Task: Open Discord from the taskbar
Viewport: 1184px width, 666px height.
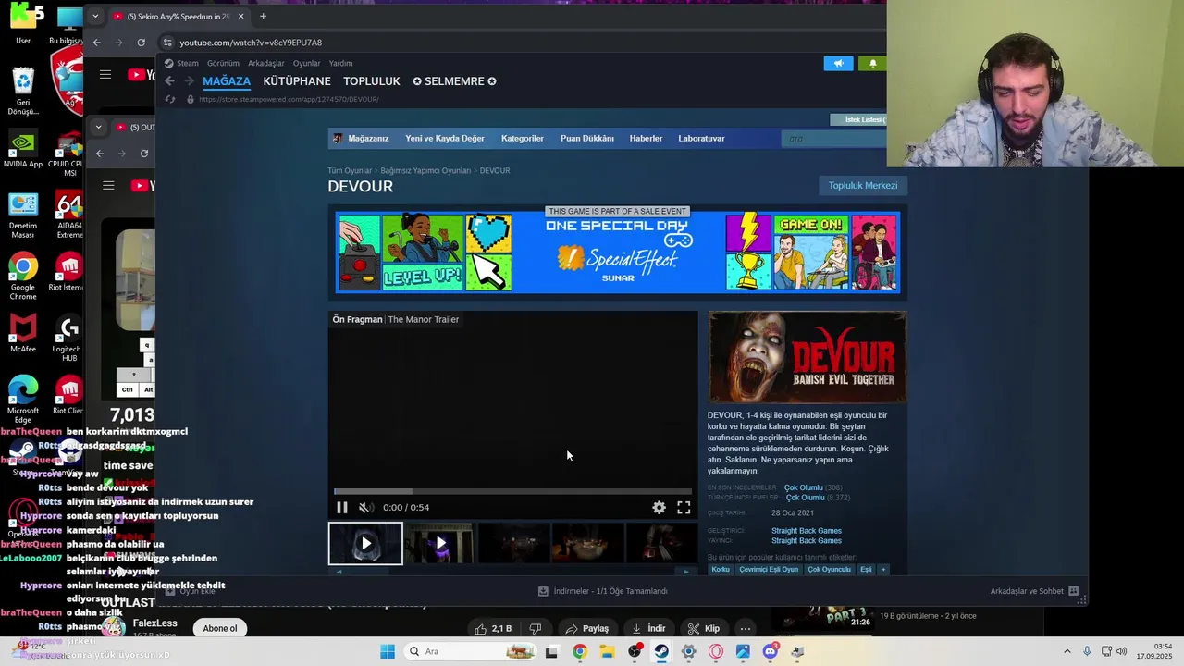Action: (x=771, y=651)
